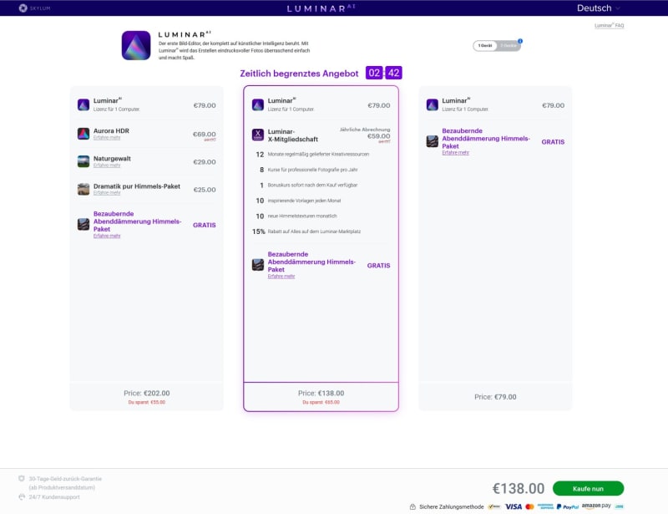Click the American Express payment logo
668x514 pixels.
pyautogui.click(x=545, y=506)
